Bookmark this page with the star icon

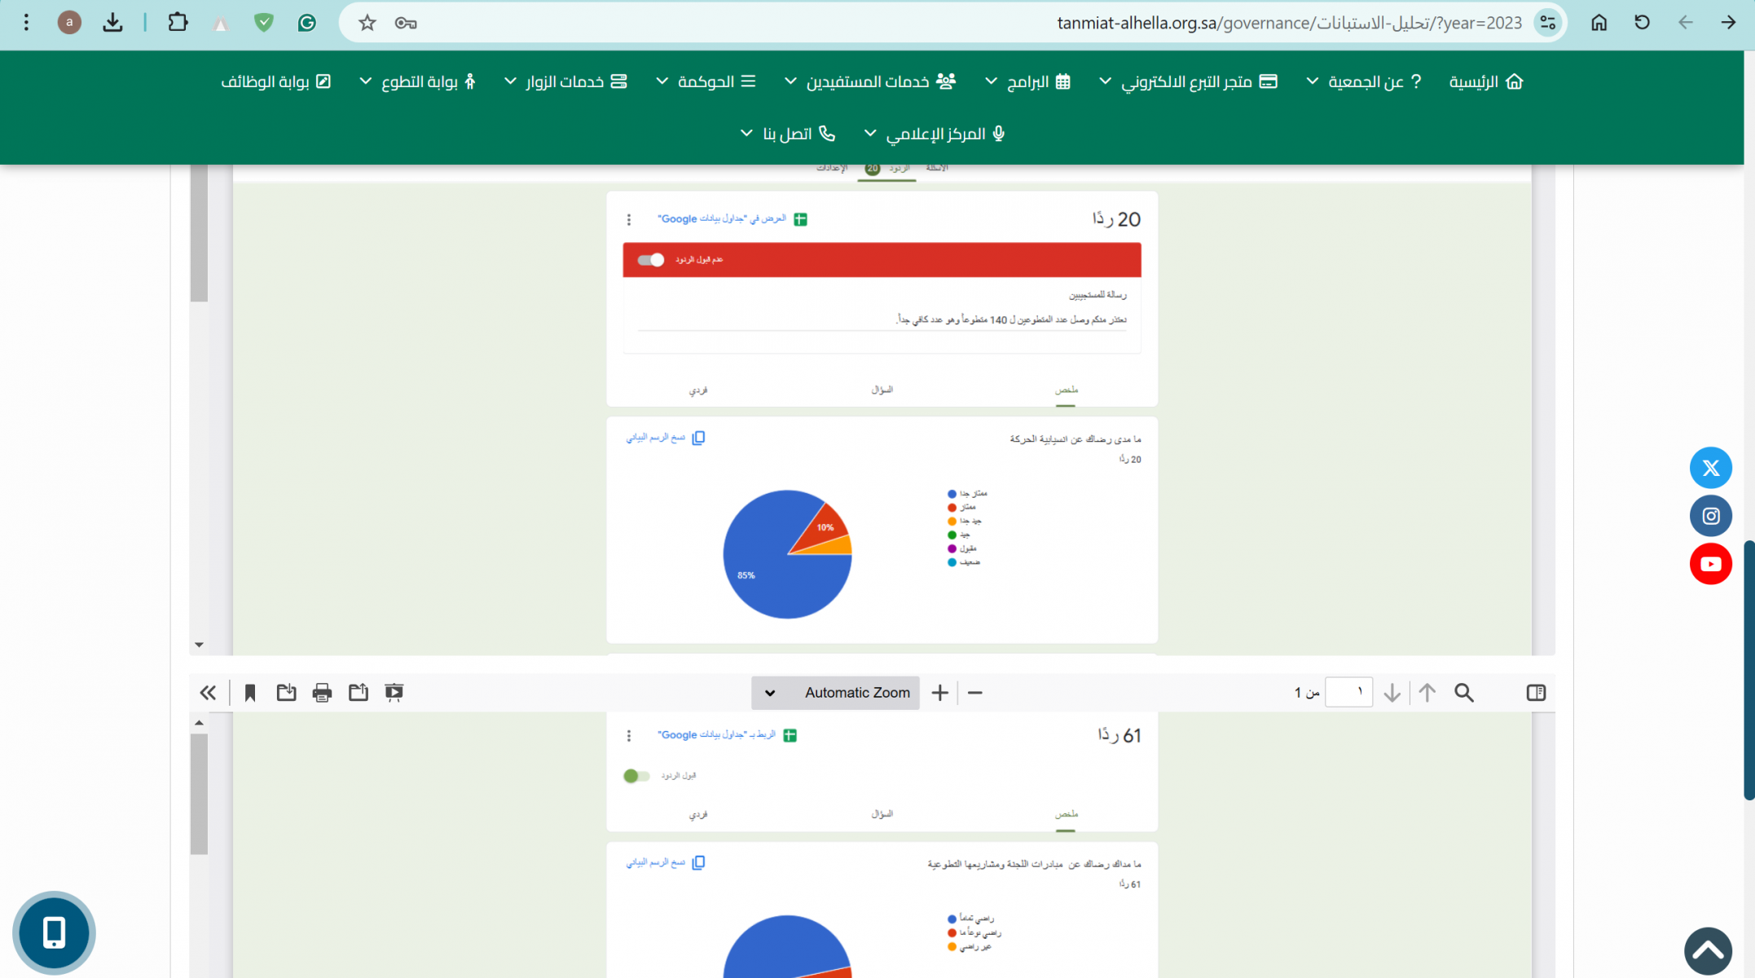coord(367,23)
